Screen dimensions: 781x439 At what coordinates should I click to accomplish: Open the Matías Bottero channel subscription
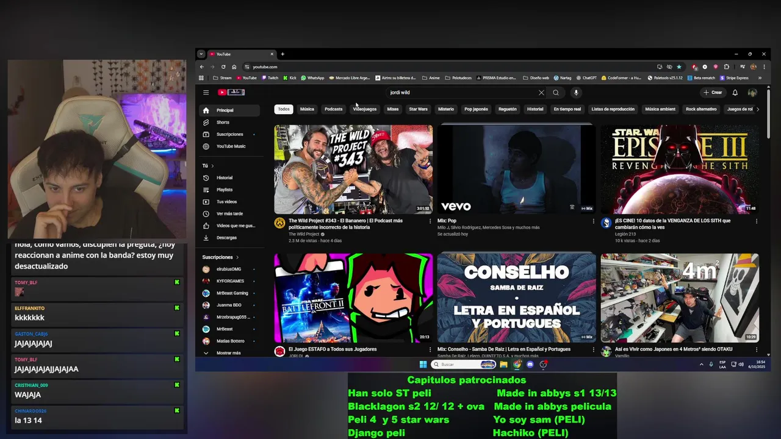point(229,341)
